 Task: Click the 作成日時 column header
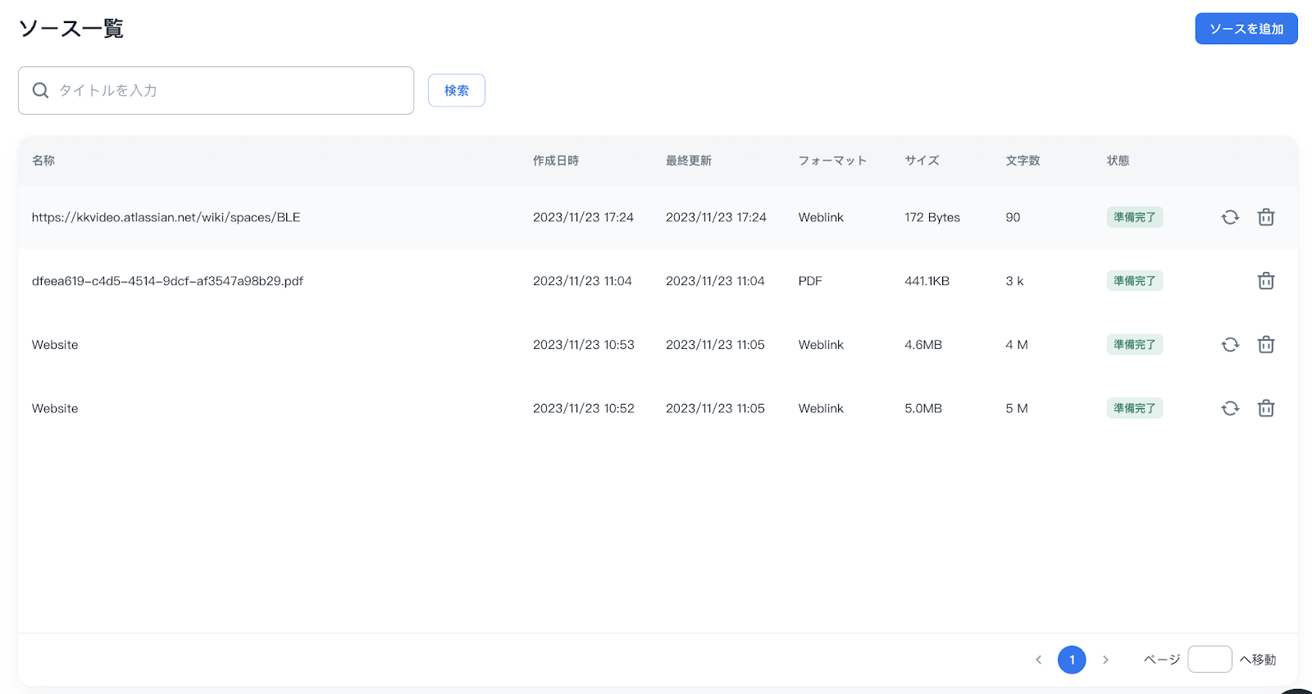point(555,161)
